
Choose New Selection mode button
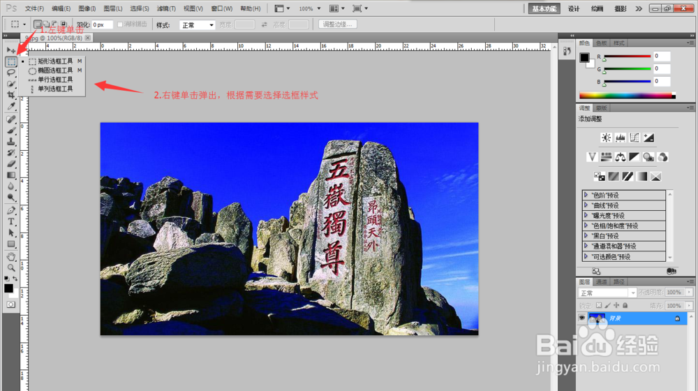click(x=38, y=24)
